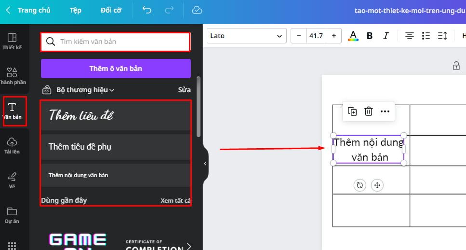This screenshot has height=250, width=466.
Task: Click the panel vertical scrollbar
Action: click(198, 107)
